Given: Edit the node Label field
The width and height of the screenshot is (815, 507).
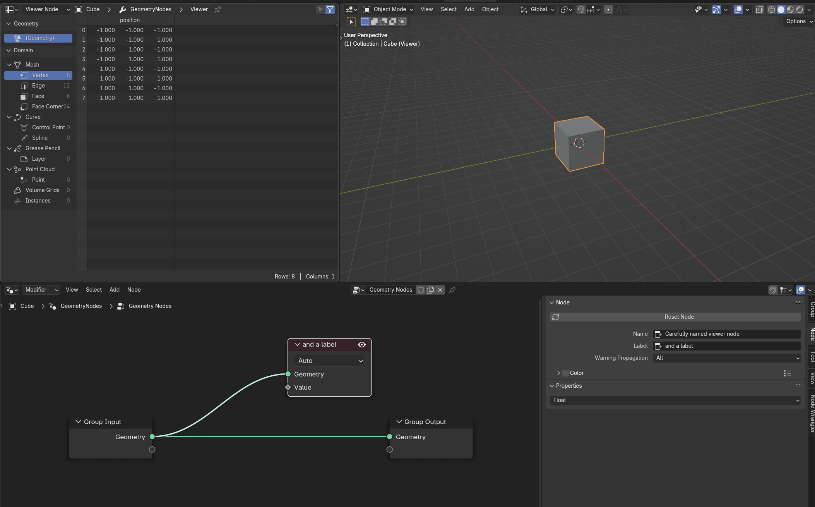Looking at the screenshot, I should click(x=726, y=346).
